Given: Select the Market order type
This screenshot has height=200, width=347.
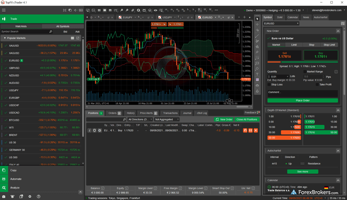Looking at the screenshot, I should (276, 45).
